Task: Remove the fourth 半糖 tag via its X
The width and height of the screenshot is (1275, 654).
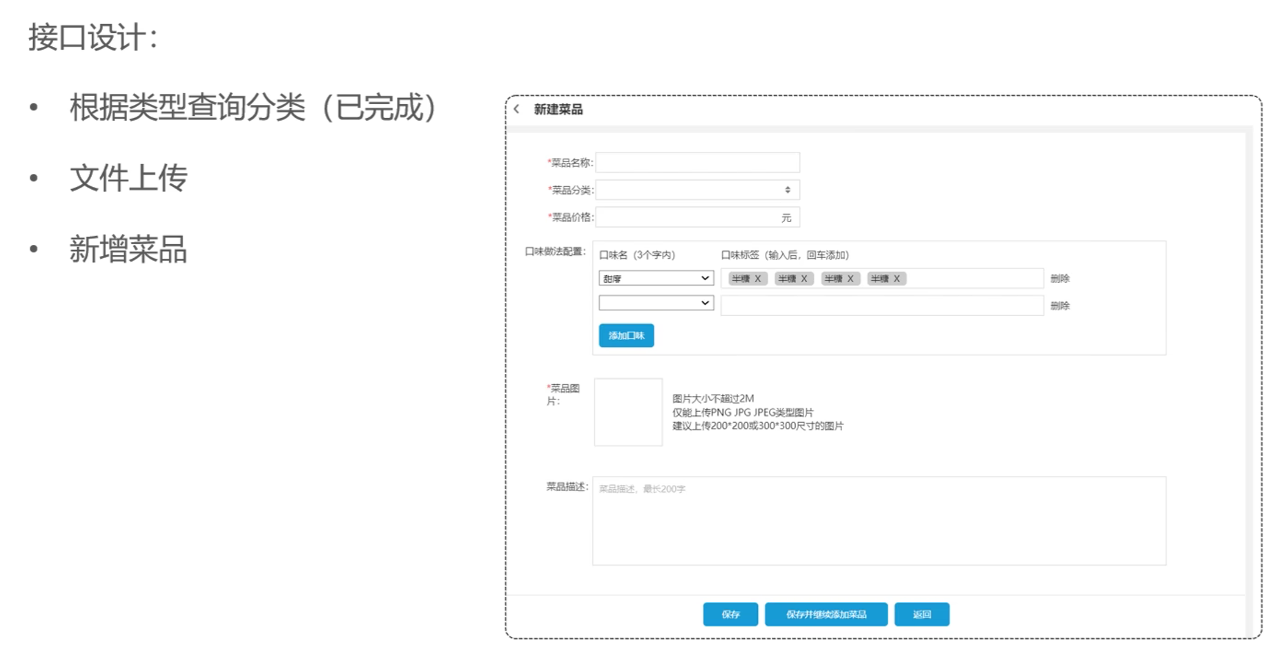Action: (x=897, y=279)
